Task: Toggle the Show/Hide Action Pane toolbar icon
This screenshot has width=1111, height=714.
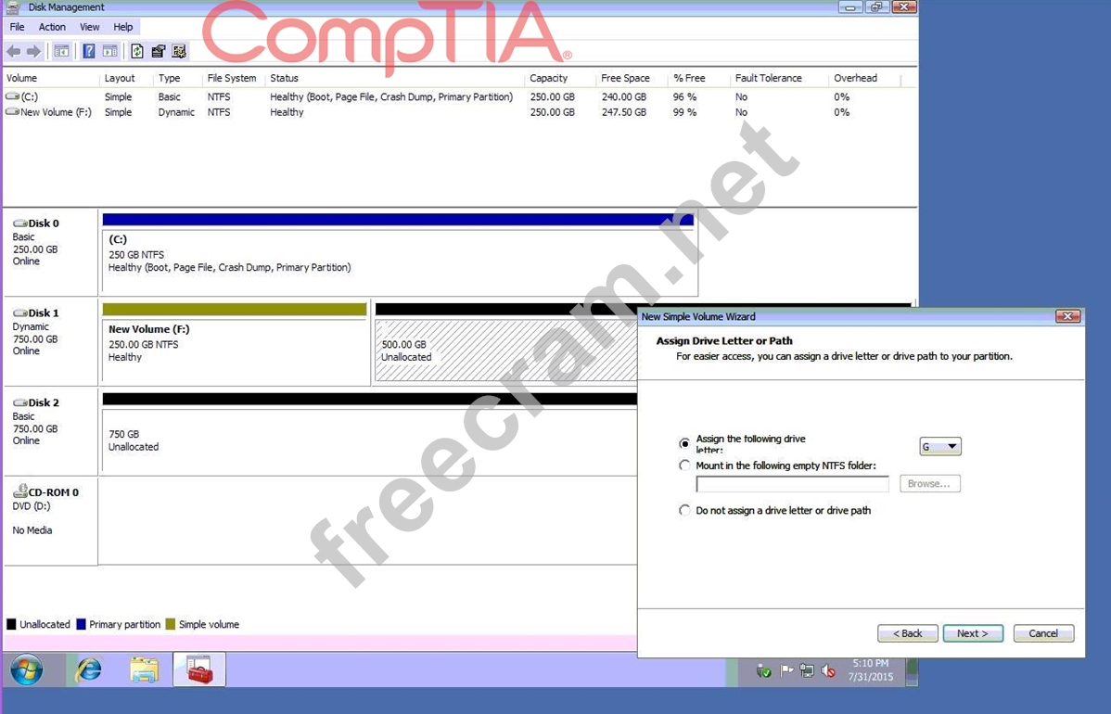Action: (x=109, y=51)
